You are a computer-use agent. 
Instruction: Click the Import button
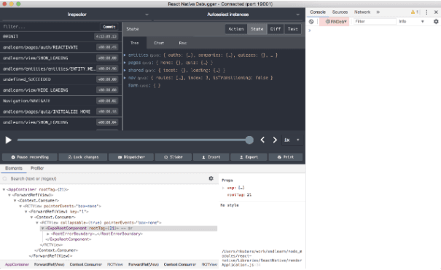tap(211, 157)
